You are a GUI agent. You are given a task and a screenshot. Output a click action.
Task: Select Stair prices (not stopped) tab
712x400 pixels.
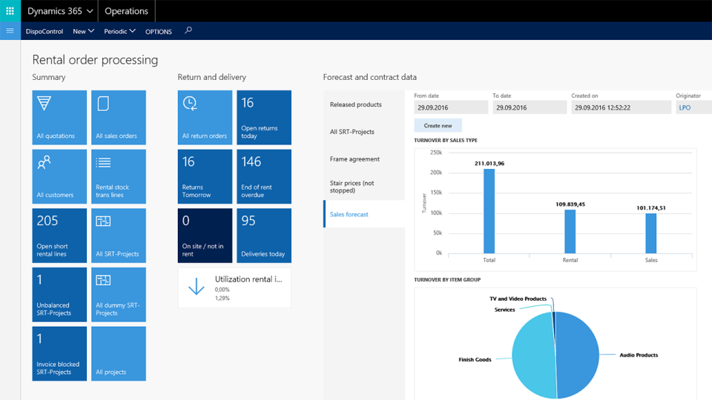[x=364, y=187]
